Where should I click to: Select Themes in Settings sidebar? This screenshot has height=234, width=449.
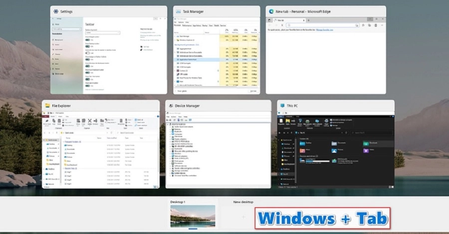coord(57,54)
